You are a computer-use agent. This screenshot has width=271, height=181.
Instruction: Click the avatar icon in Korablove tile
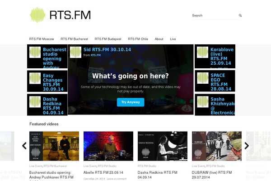[x=202, y=52]
